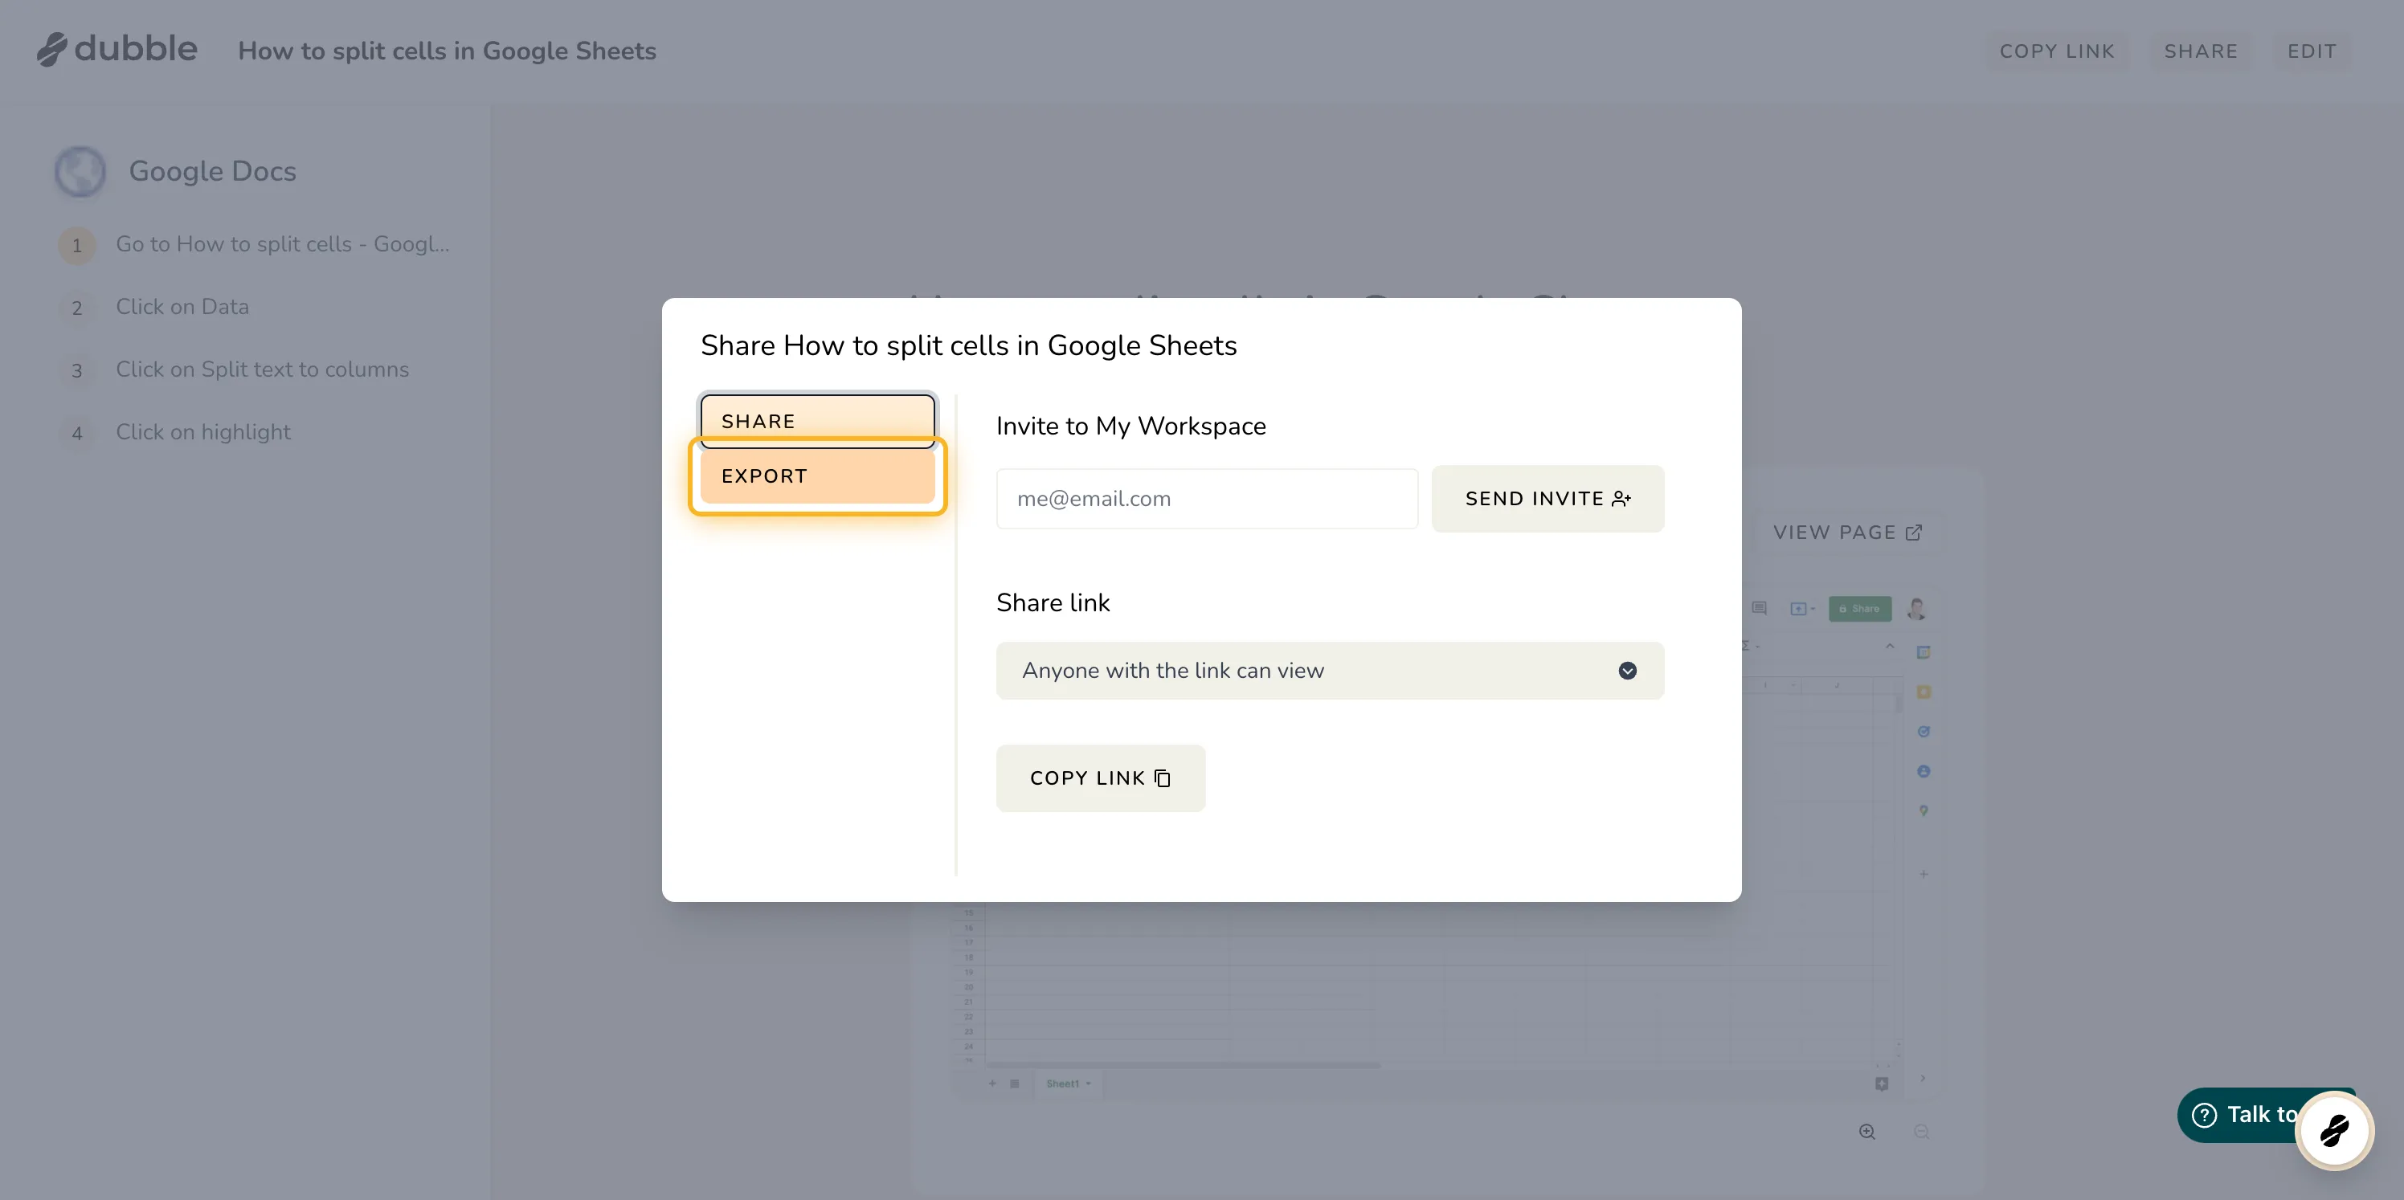Click the SEND INVITE button

tap(1547, 498)
